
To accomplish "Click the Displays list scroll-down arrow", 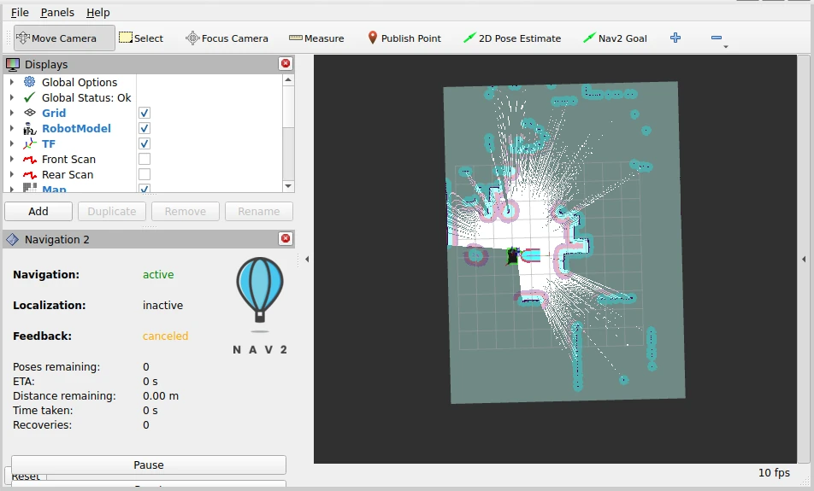I will click(x=288, y=186).
